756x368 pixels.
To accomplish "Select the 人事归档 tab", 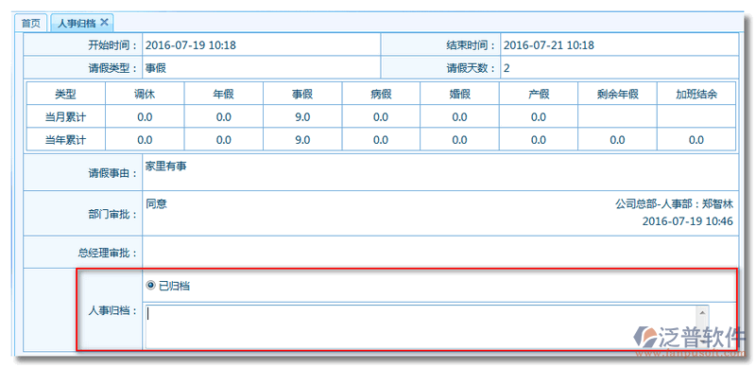I will [77, 23].
